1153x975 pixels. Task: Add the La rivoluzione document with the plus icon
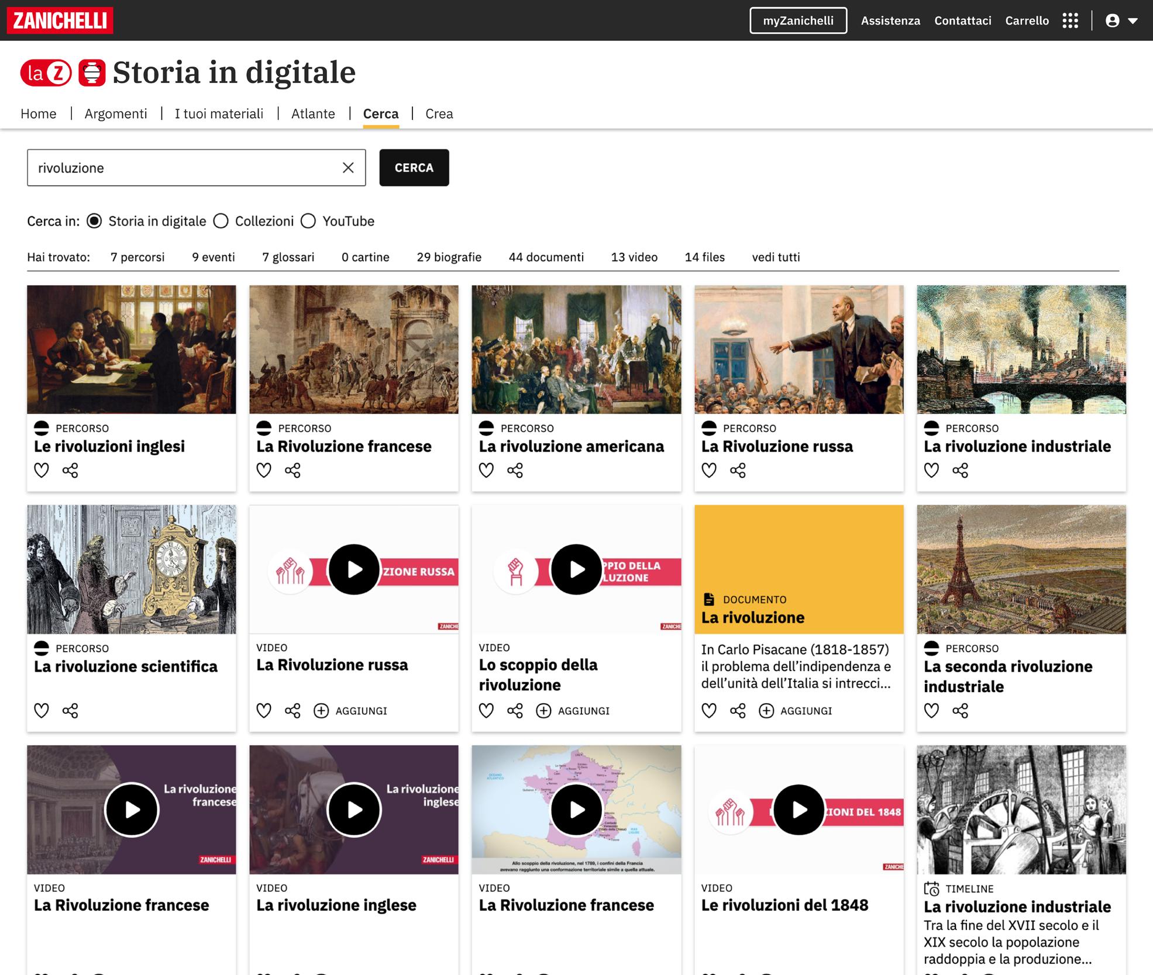coord(766,711)
